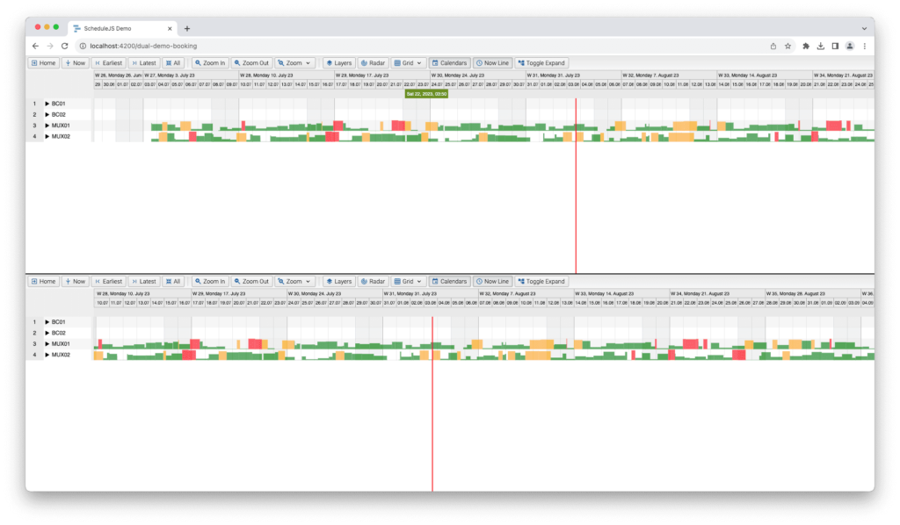This screenshot has height=525, width=900.
Task: Click the Calendars icon in the top toolbar
Action: (449, 62)
